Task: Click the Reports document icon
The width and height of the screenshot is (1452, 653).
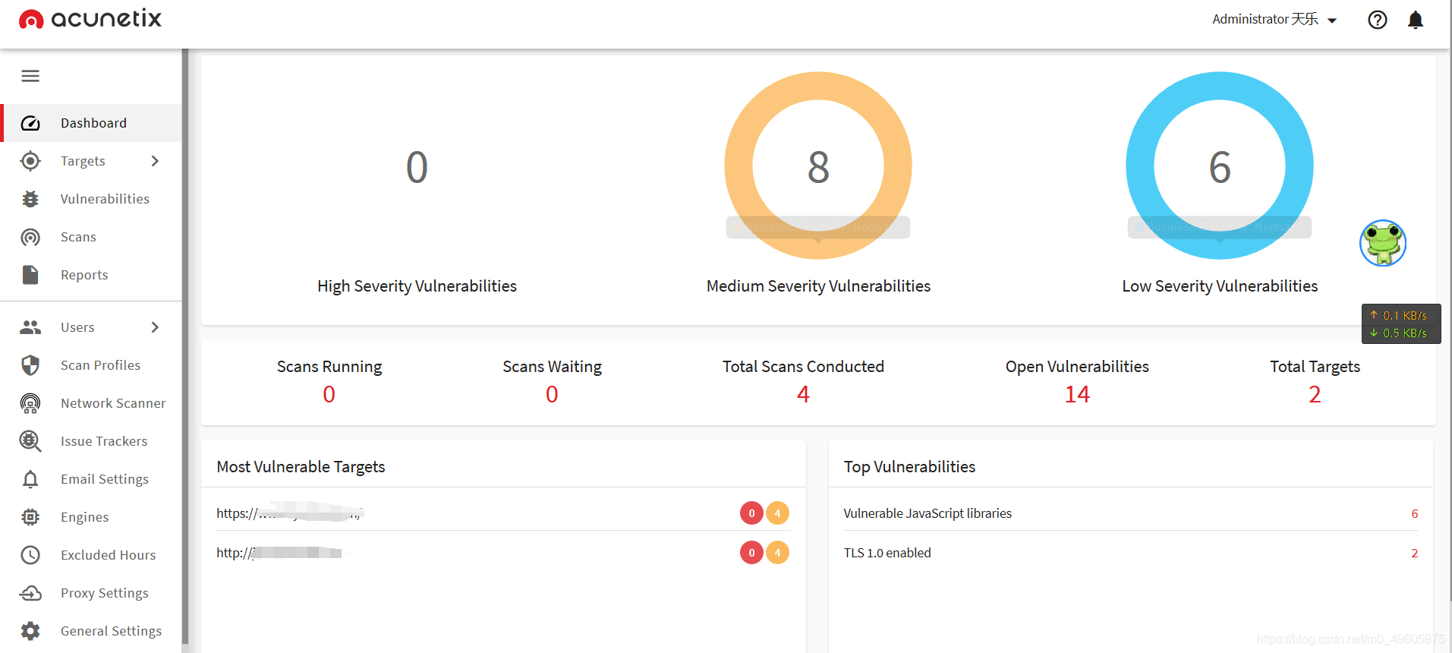Action: tap(30, 275)
